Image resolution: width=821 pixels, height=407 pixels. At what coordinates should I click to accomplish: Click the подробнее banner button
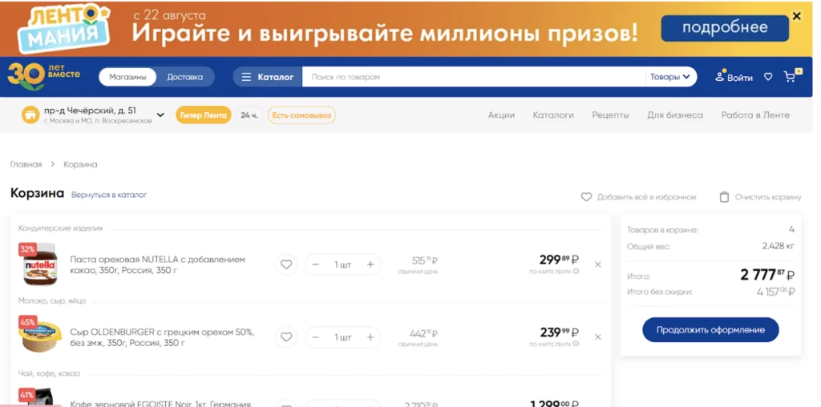tap(725, 28)
